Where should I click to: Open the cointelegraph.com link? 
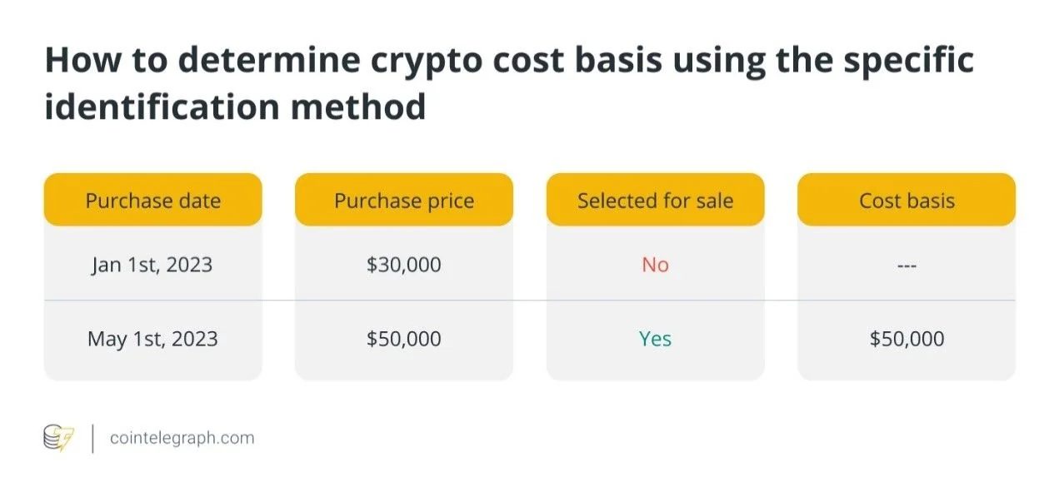click(x=182, y=438)
